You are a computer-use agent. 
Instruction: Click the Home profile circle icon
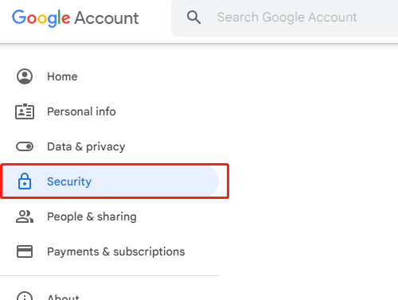click(25, 76)
